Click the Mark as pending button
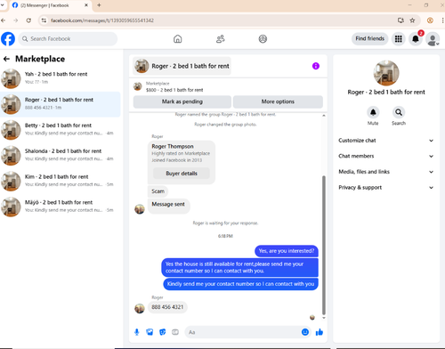The width and height of the screenshot is (445, 349). pos(182,101)
